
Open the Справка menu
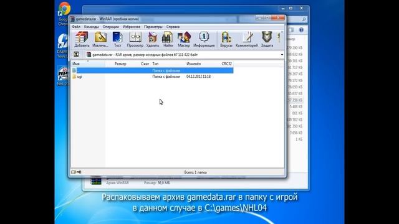point(173,27)
